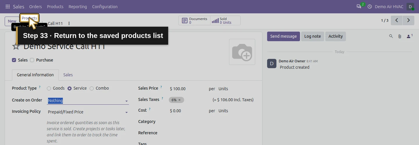Switch to the Sales tab
The image size is (419, 145).
68,75
